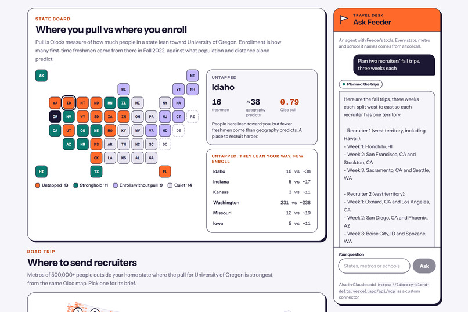Open the Washington row in untapped list
The image size is (468, 312).
pyautogui.click(x=262, y=202)
